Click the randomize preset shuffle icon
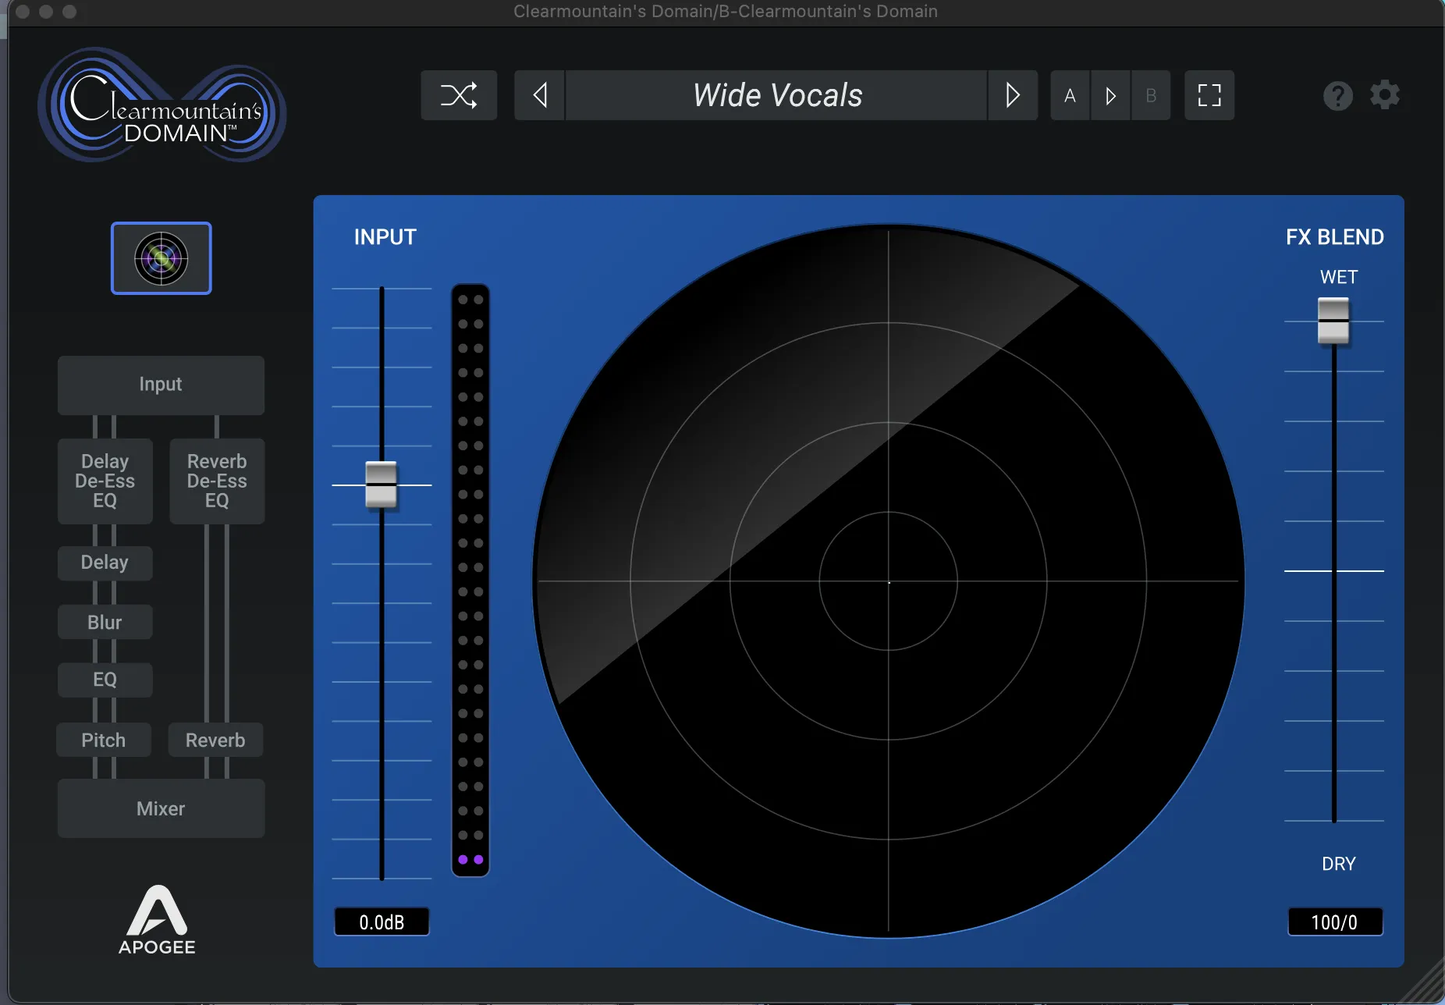This screenshot has width=1445, height=1005. click(459, 95)
